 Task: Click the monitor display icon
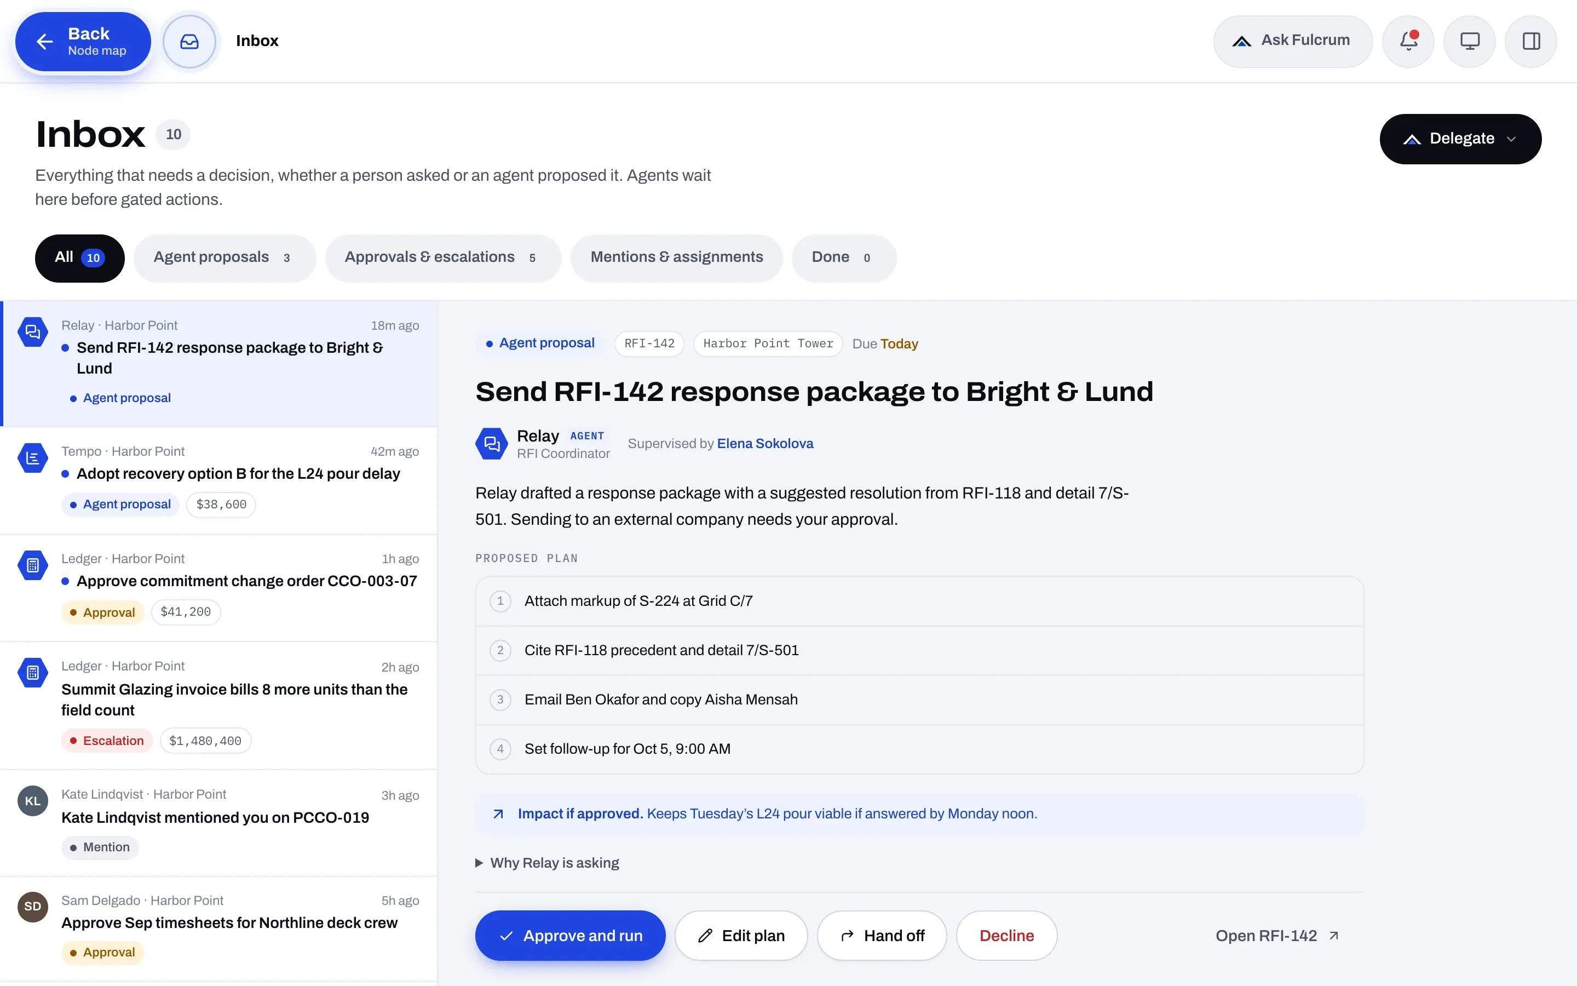click(x=1470, y=41)
